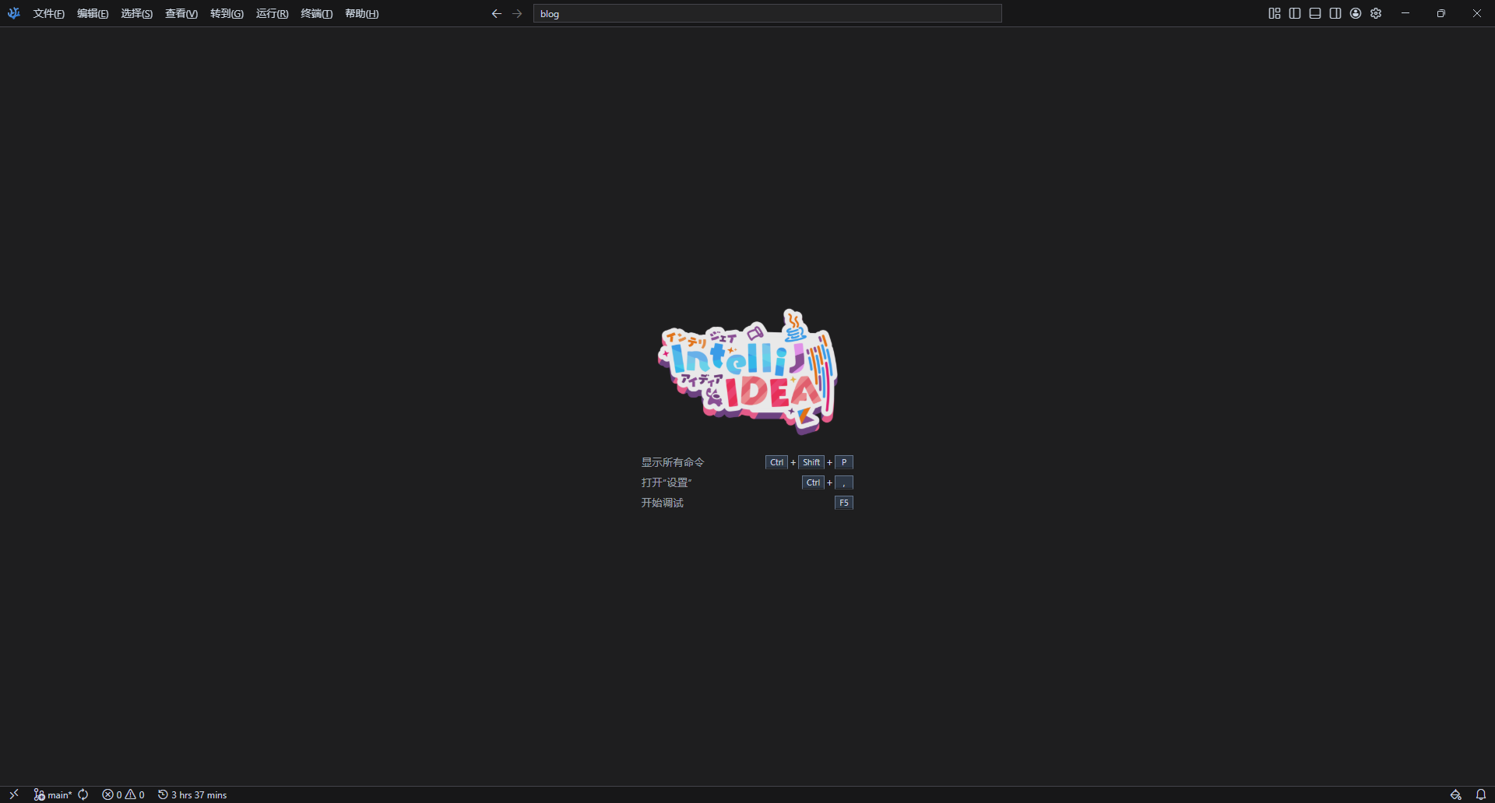The width and height of the screenshot is (1495, 803).
Task: Open the 运行(R) menu
Action: pyautogui.click(x=273, y=13)
